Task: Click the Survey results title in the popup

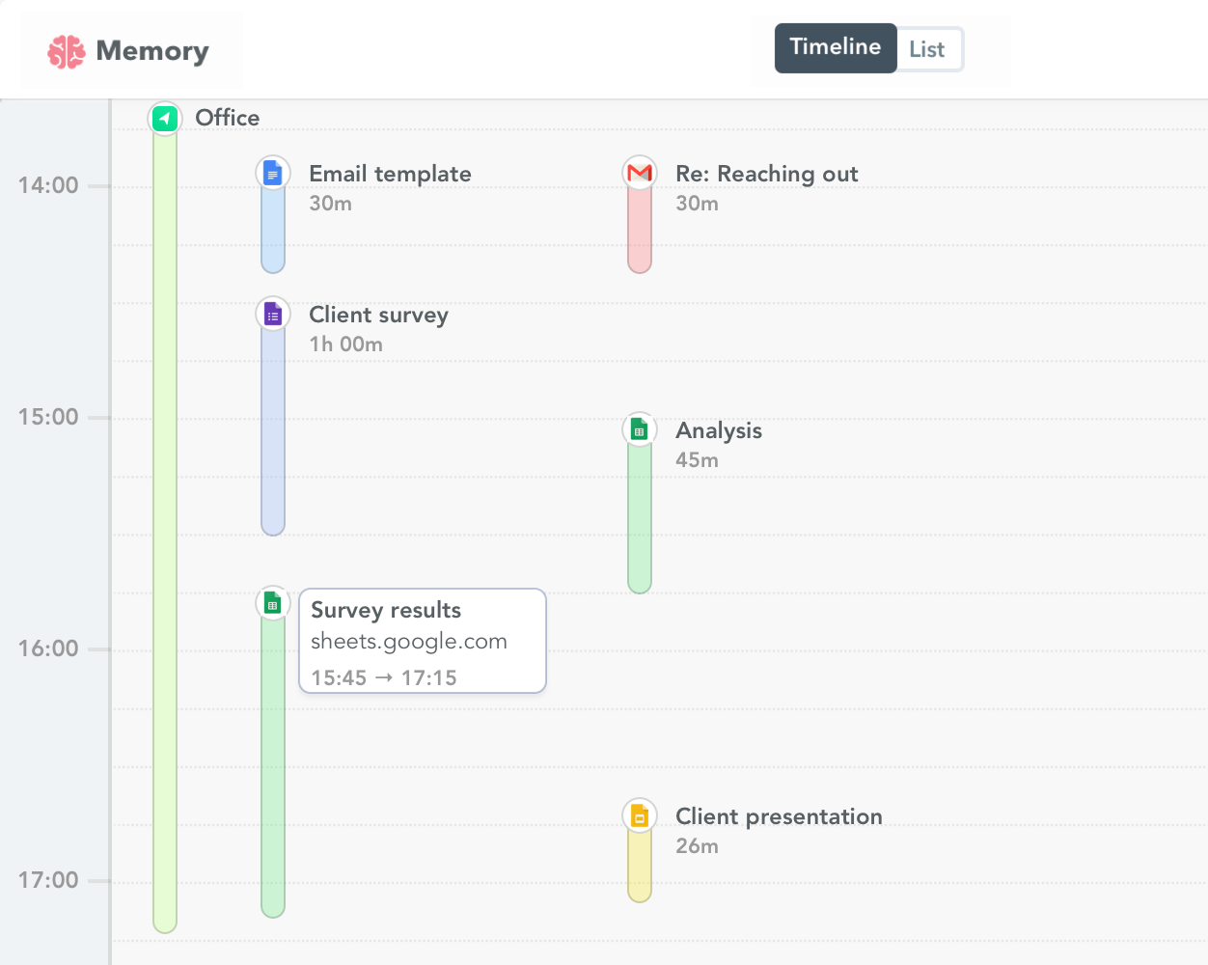Action: [385, 610]
